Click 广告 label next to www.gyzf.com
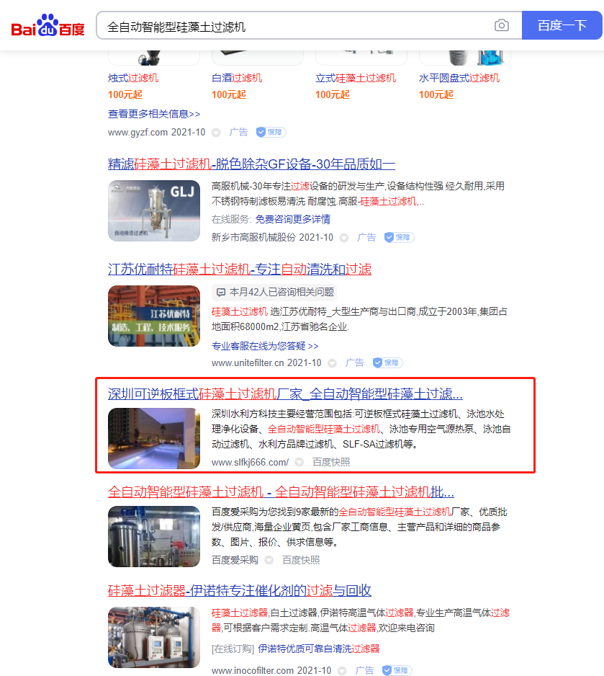This screenshot has width=604, height=676. (x=238, y=133)
